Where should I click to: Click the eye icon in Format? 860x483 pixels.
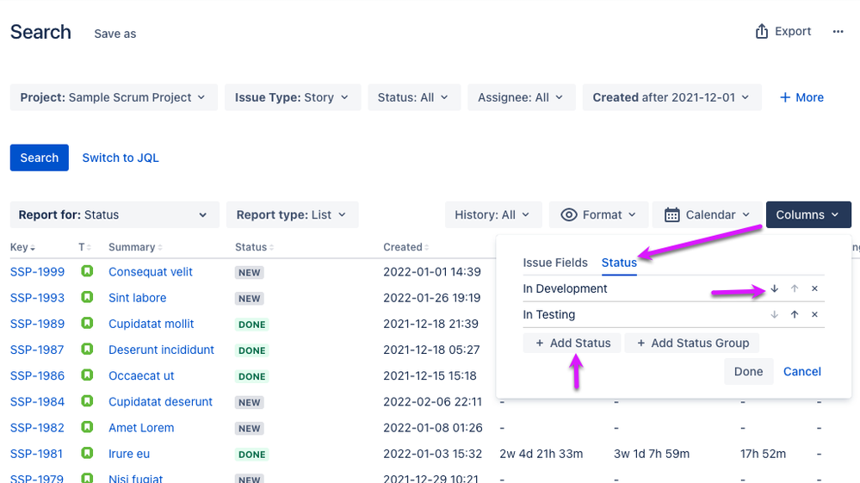click(569, 215)
